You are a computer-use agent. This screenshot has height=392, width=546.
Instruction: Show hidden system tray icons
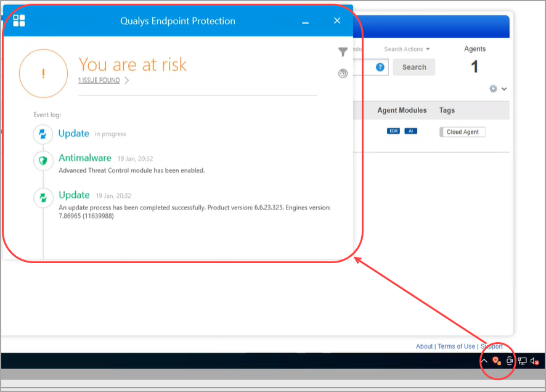[x=484, y=361]
